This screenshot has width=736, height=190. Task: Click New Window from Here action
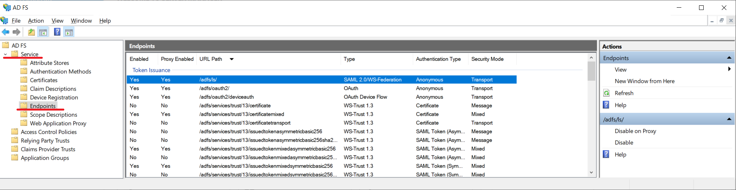pos(644,81)
